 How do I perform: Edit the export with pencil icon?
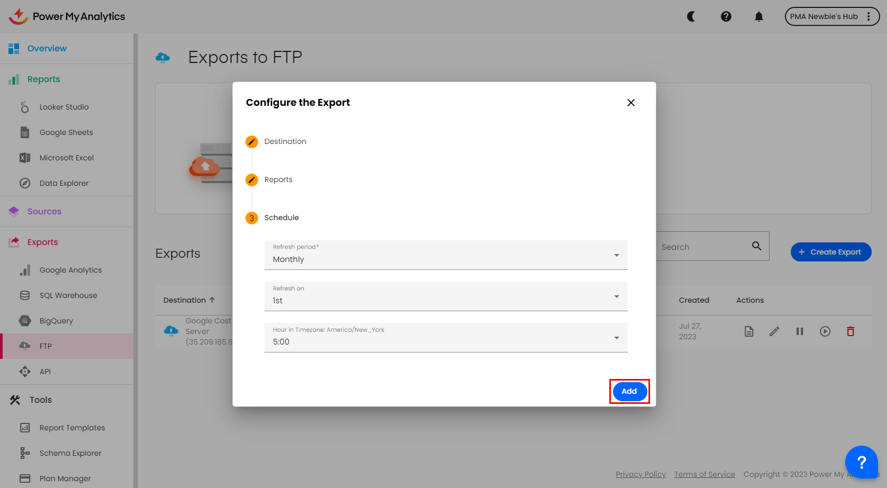774,331
